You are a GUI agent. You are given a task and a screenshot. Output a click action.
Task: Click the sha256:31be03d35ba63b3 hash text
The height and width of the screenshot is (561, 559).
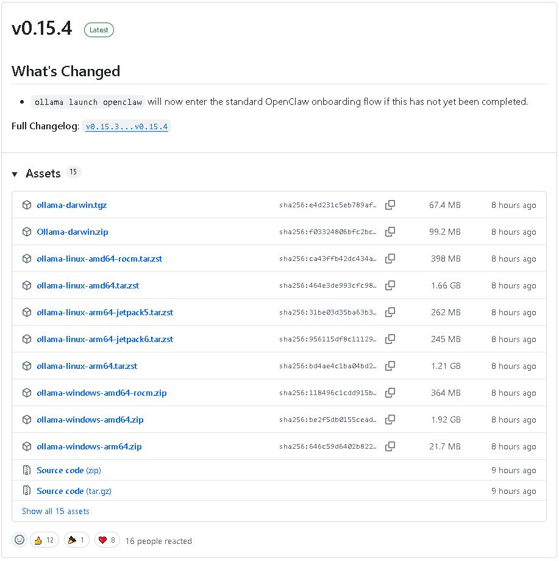327,312
